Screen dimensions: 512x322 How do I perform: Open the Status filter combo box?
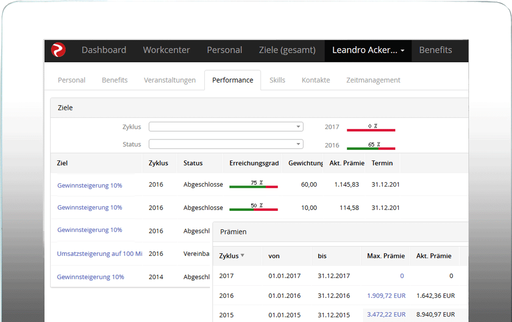pos(226,144)
